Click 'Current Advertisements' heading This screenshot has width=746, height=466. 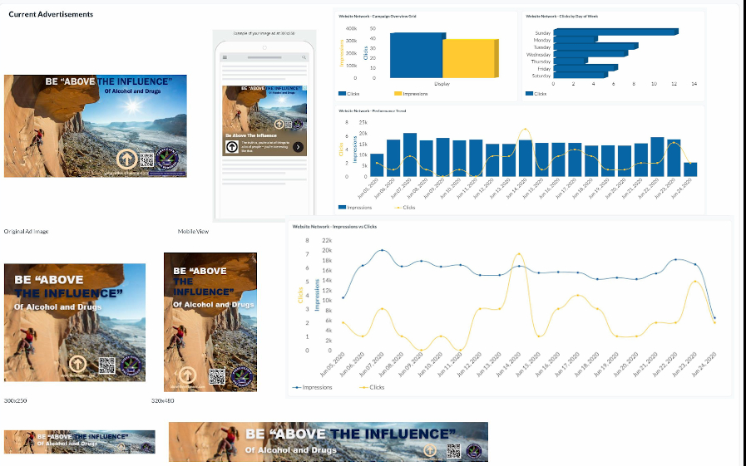click(51, 14)
